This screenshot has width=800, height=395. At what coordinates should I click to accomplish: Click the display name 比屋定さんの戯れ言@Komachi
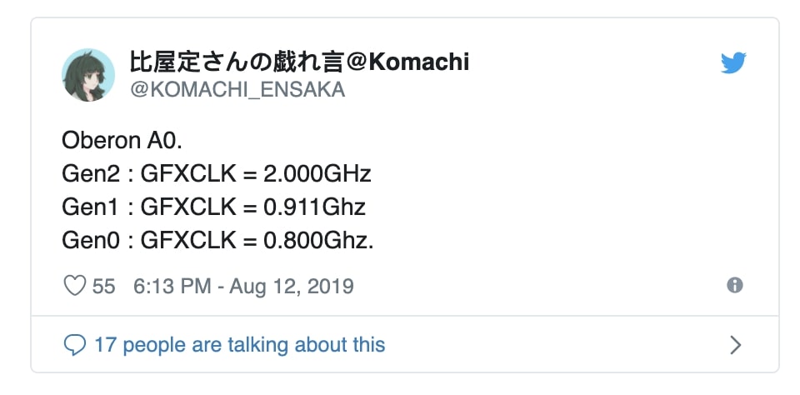[x=299, y=62]
